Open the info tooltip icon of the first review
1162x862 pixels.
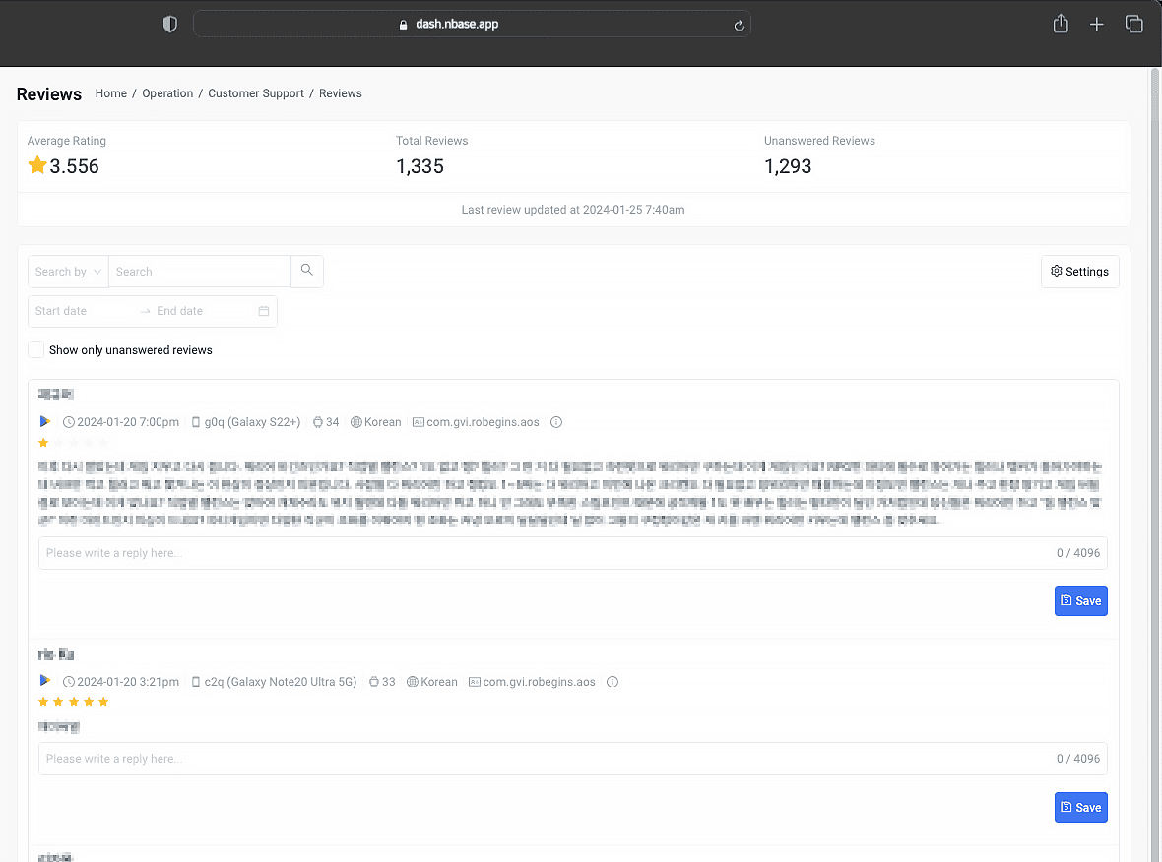click(x=556, y=421)
